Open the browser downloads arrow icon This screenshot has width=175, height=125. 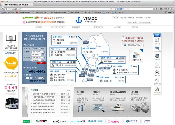[156, 9]
